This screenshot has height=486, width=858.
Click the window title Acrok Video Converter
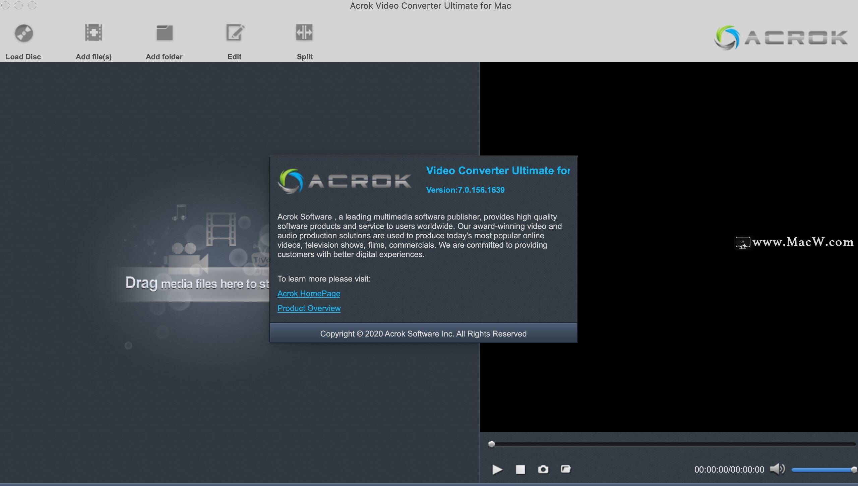(x=430, y=6)
